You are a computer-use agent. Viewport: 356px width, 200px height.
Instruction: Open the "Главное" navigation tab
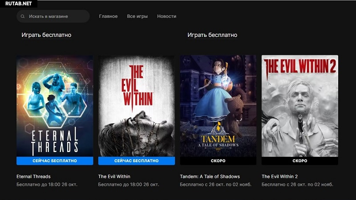[x=108, y=16]
